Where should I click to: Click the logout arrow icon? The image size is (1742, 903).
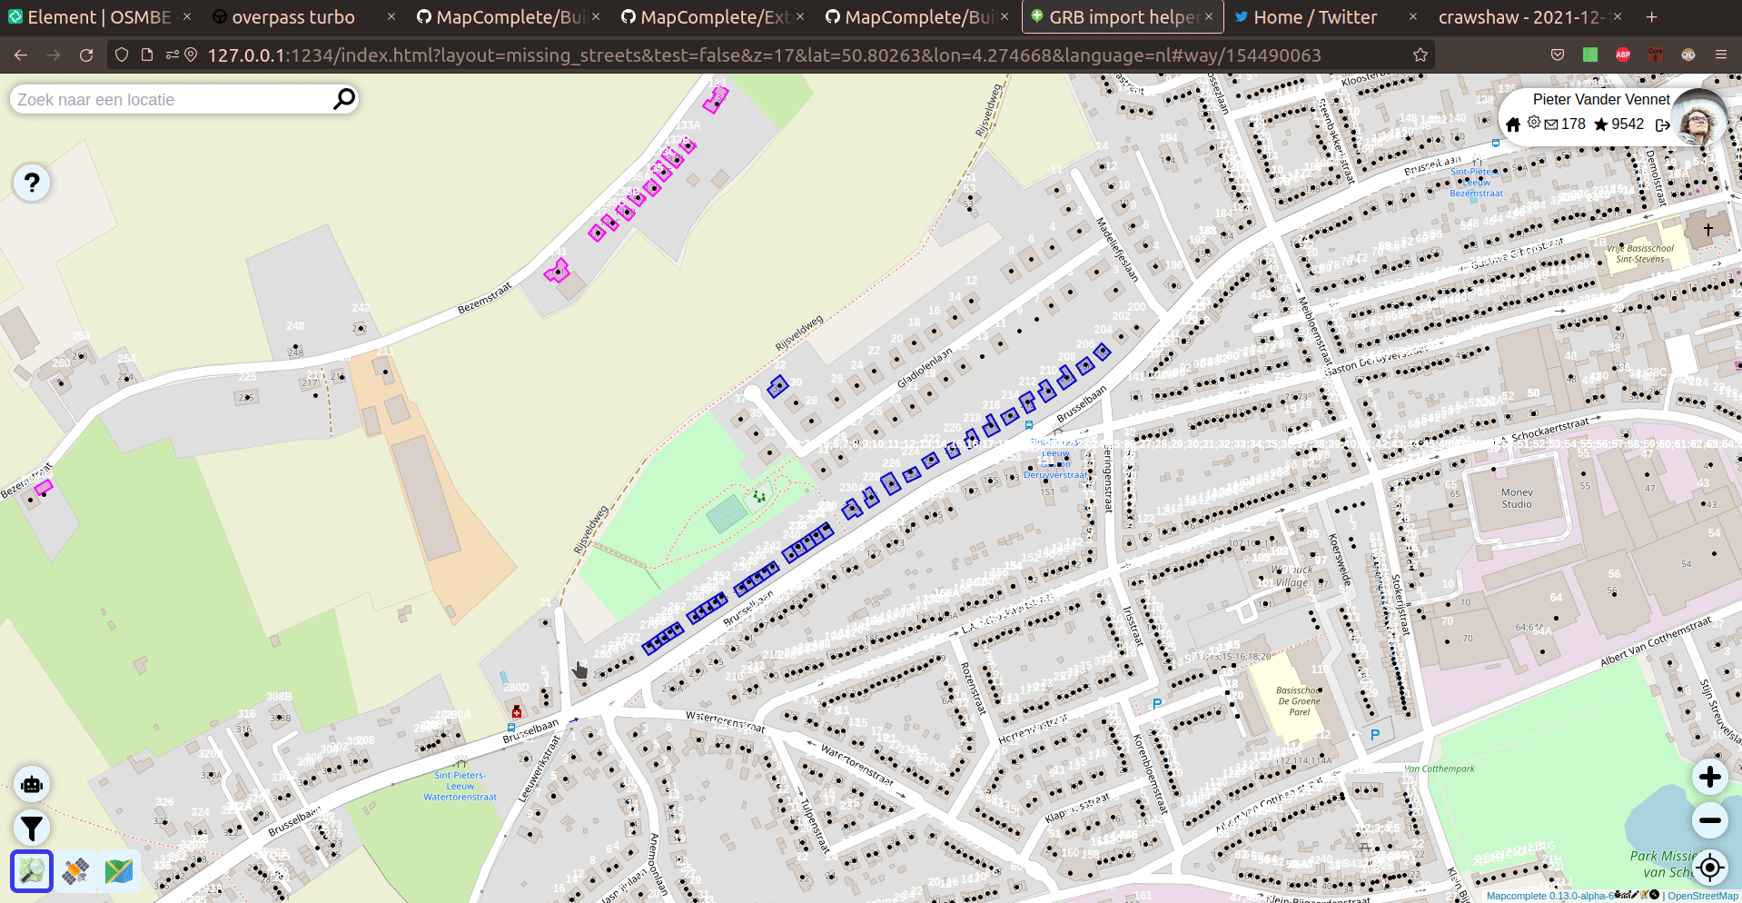[1662, 125]
